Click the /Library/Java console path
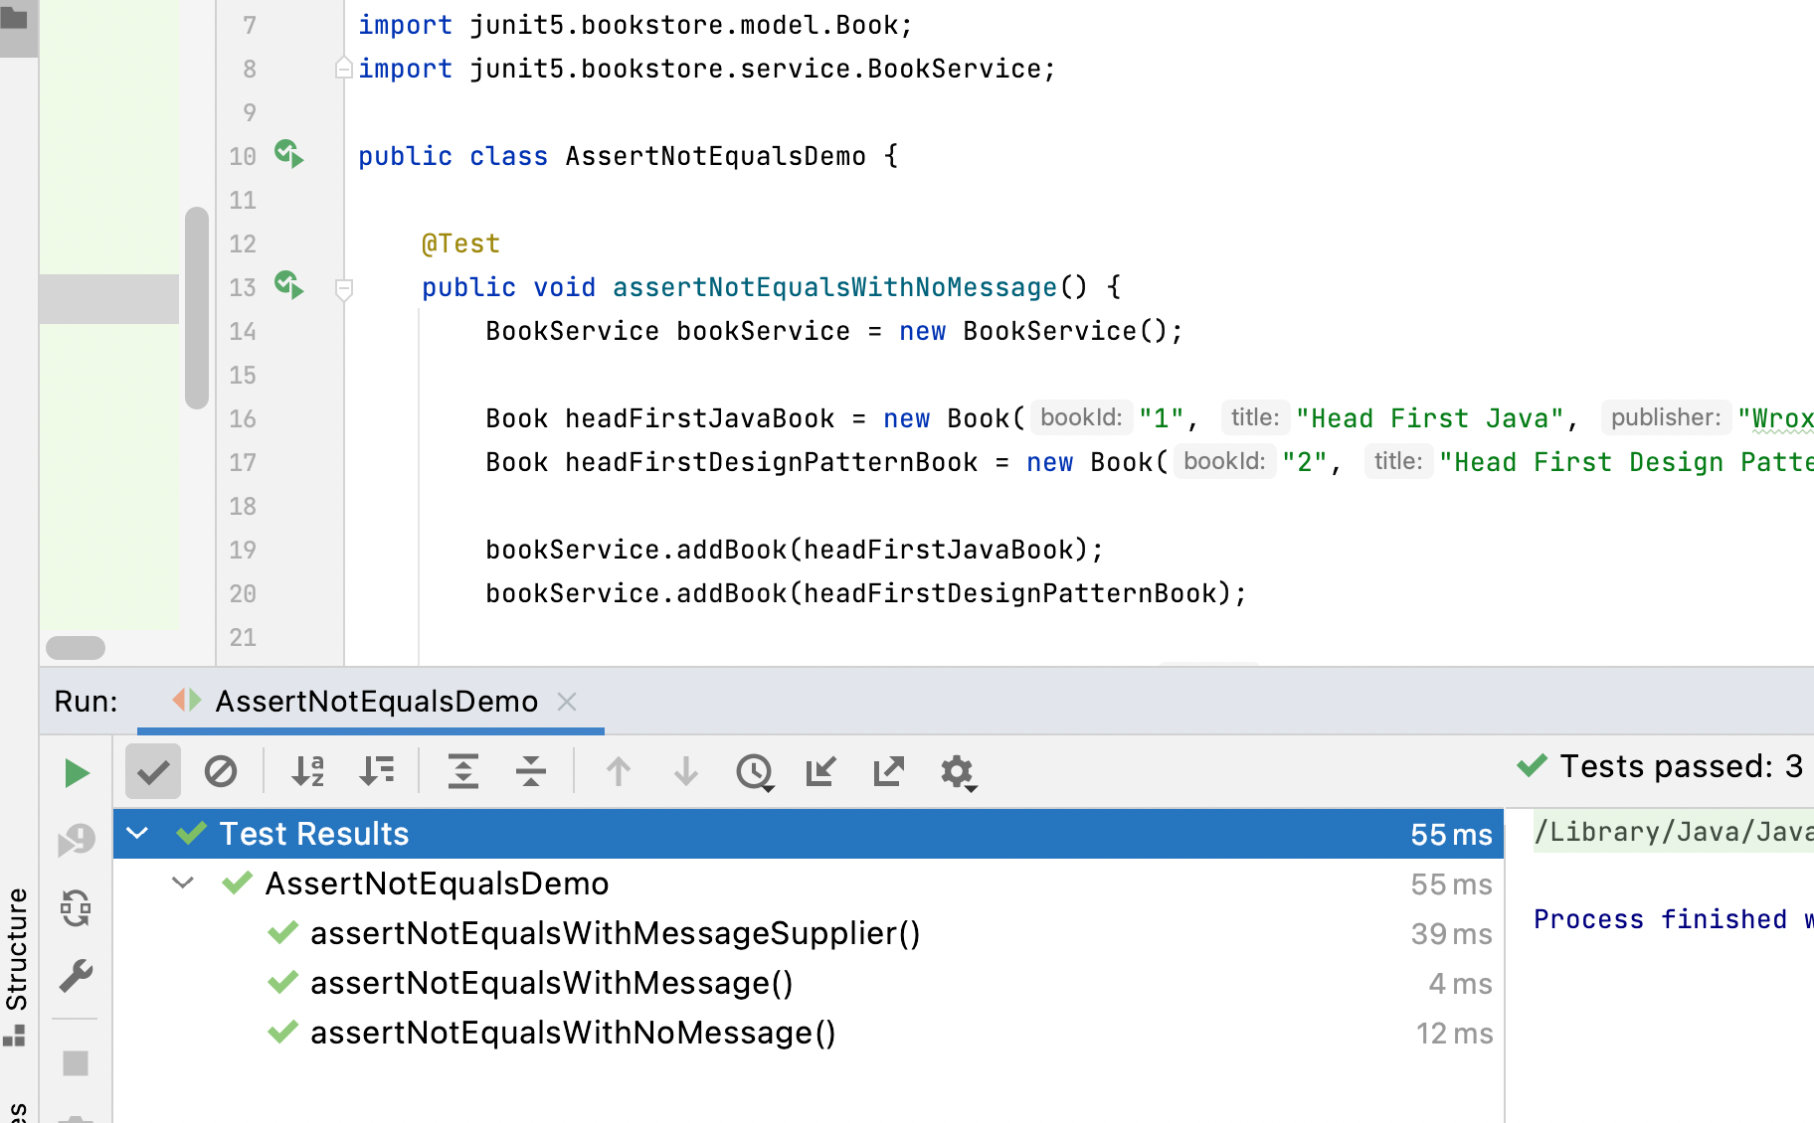 [x=1673, y=831]
